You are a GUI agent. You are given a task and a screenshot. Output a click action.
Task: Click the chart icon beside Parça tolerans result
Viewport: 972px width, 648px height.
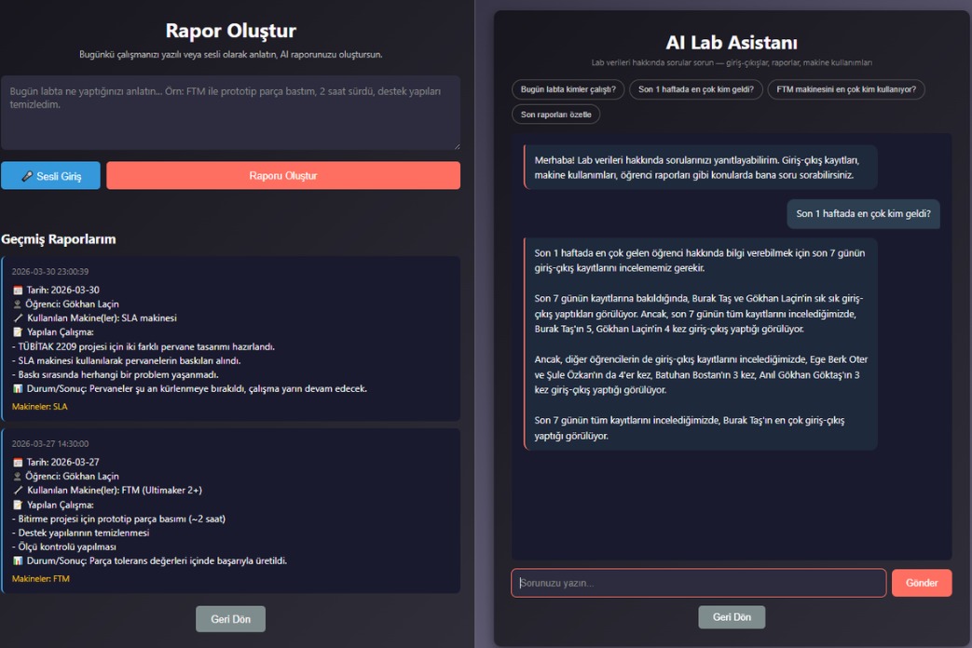18,560
